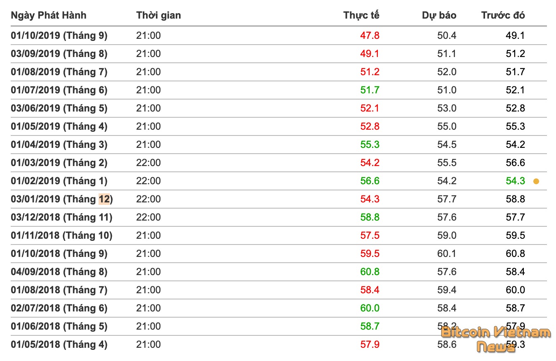Click the Ngày Phát Hành column header
Image resolution: width=556 pixels, height=361 pixels.
coord(49,15)
